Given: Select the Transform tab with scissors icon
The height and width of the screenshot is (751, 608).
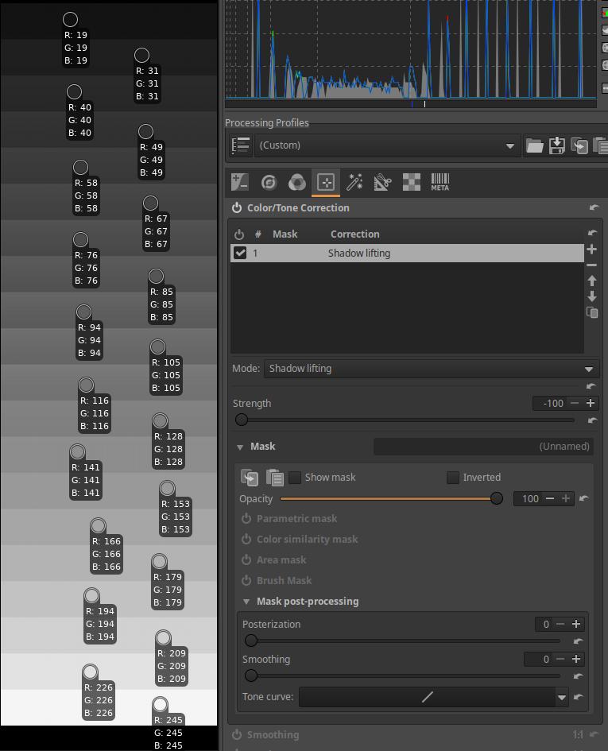Looking at the screenshot, I should (383, 183).
